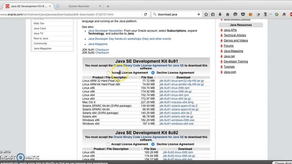292x164 pixels.
Task: Click the download arrow icon beside Java APIs
Action: [221, 30]
